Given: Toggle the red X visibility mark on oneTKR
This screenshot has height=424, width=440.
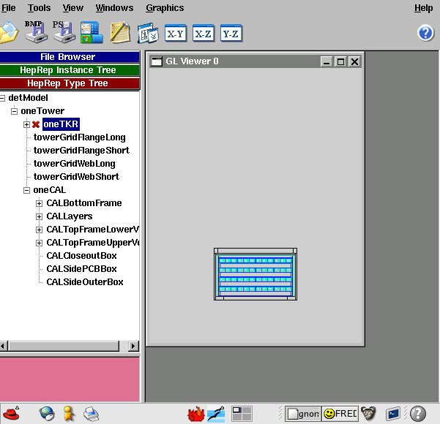Looking at the screenshot, I should (x=36, y=124).
